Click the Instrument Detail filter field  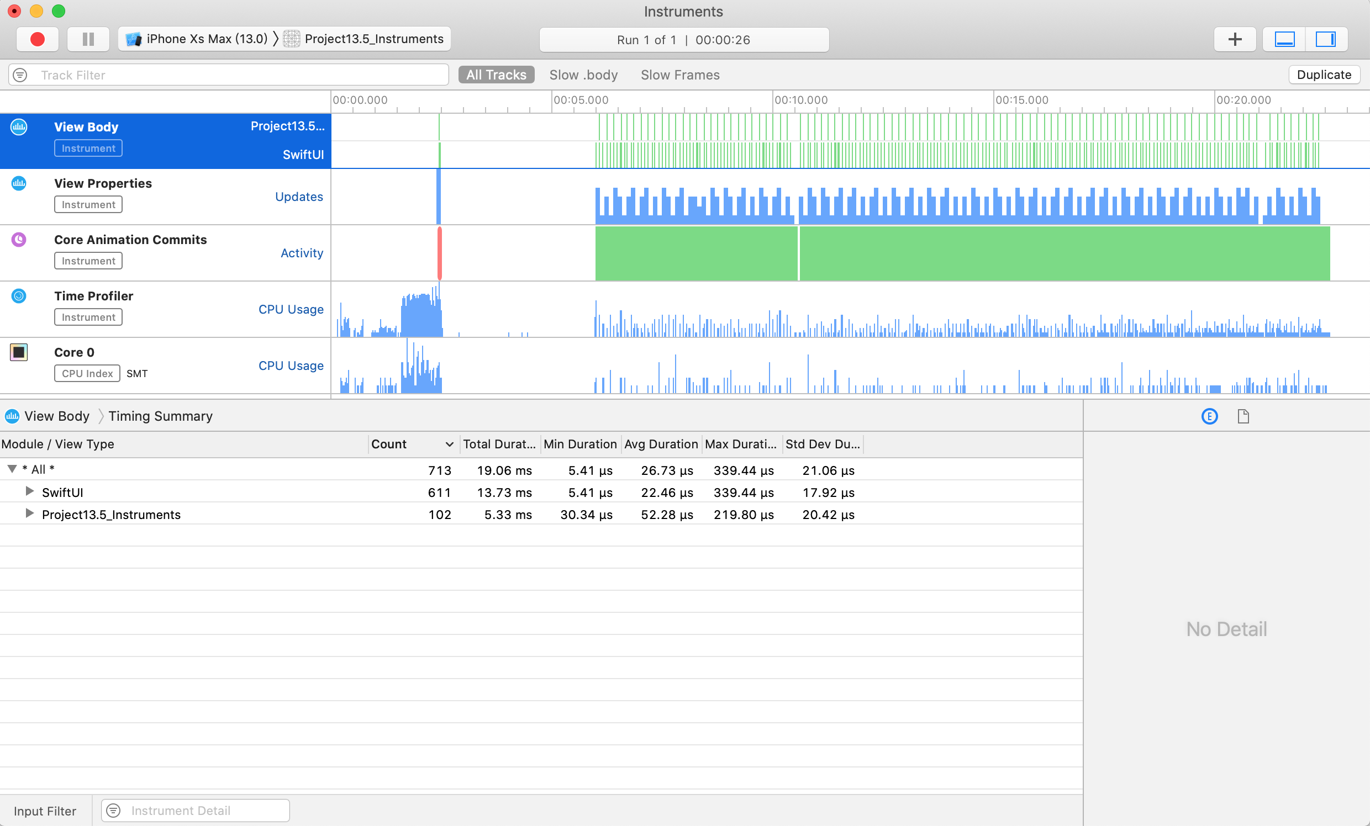(195, 811)
